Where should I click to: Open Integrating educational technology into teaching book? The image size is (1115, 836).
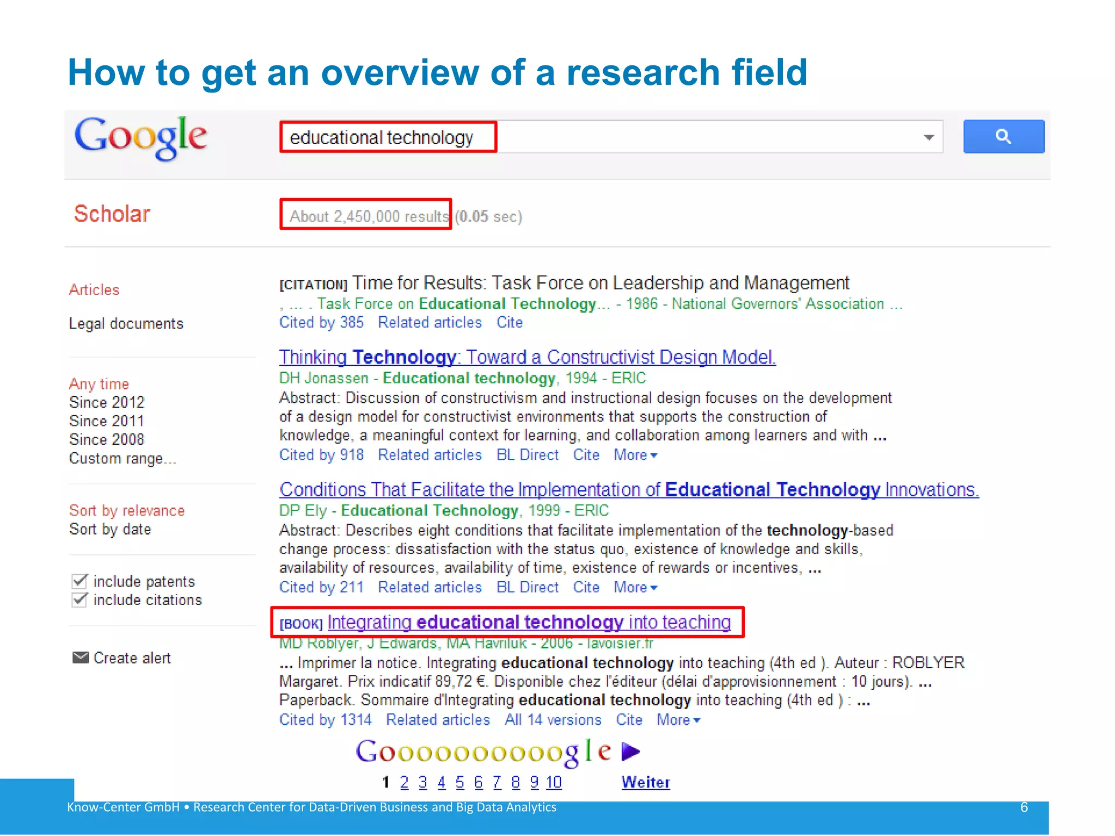pos(529,622)
